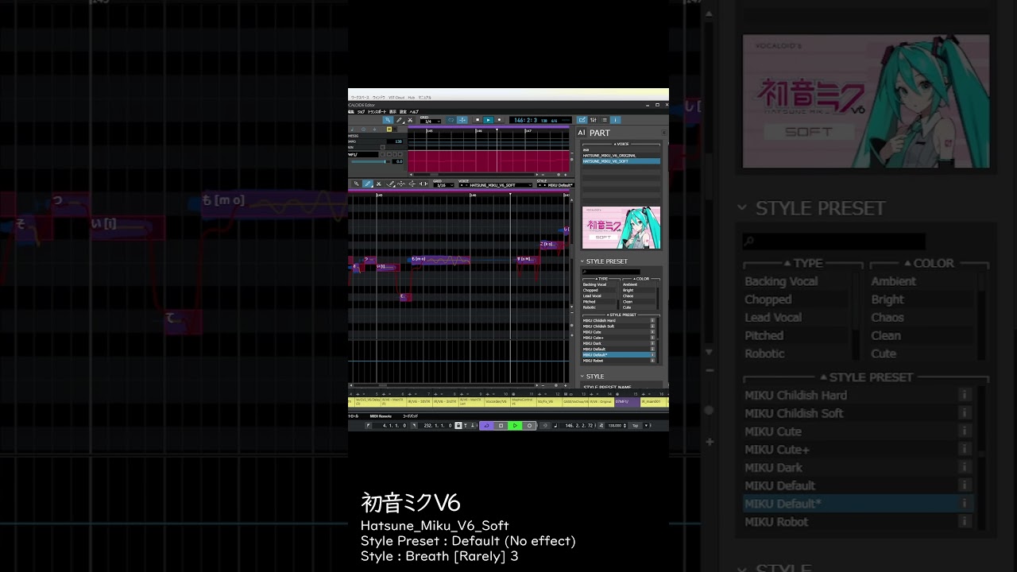Collapse the STYLE PRESET section
The height and width of the screenshot is (572, 1017).
click(582, 261)
